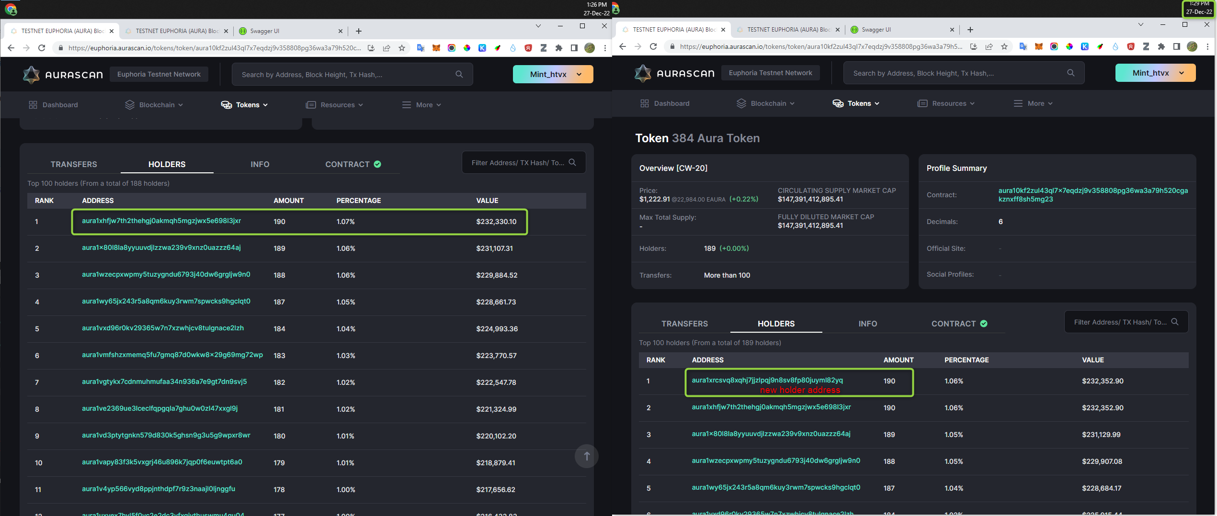Click filter search icon in right holders panel

1175,322
